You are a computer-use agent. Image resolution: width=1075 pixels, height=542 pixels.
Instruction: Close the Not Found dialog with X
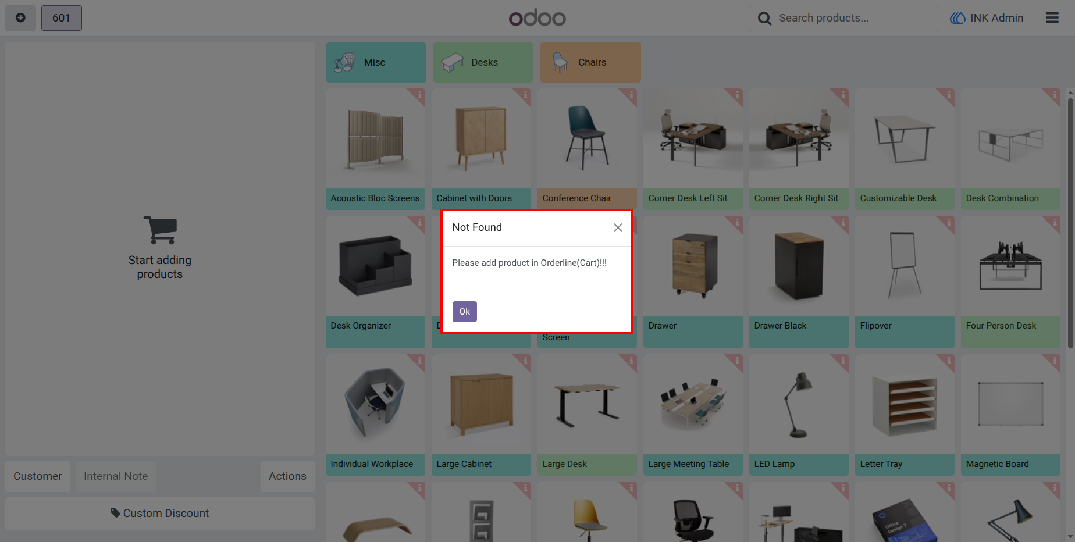coord(618,228)
